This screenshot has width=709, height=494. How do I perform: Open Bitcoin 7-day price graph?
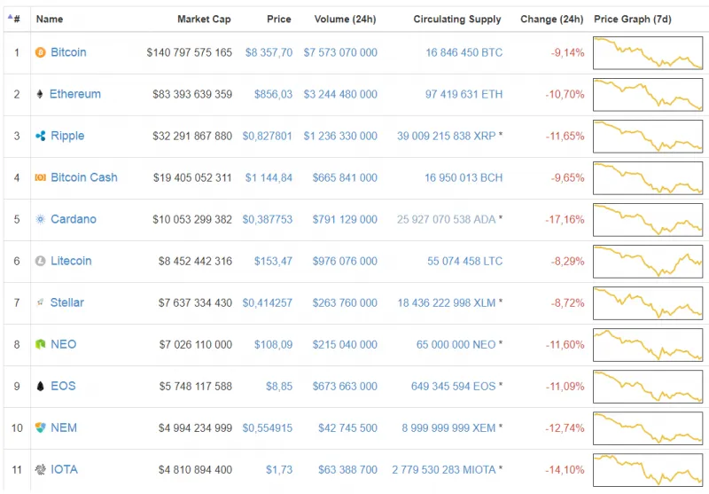coord(648,53)
